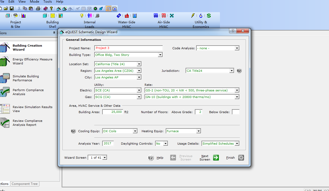Viewport: 329px width, 191px height.
Task: Click the Finish button
Action: pos(241,158)
